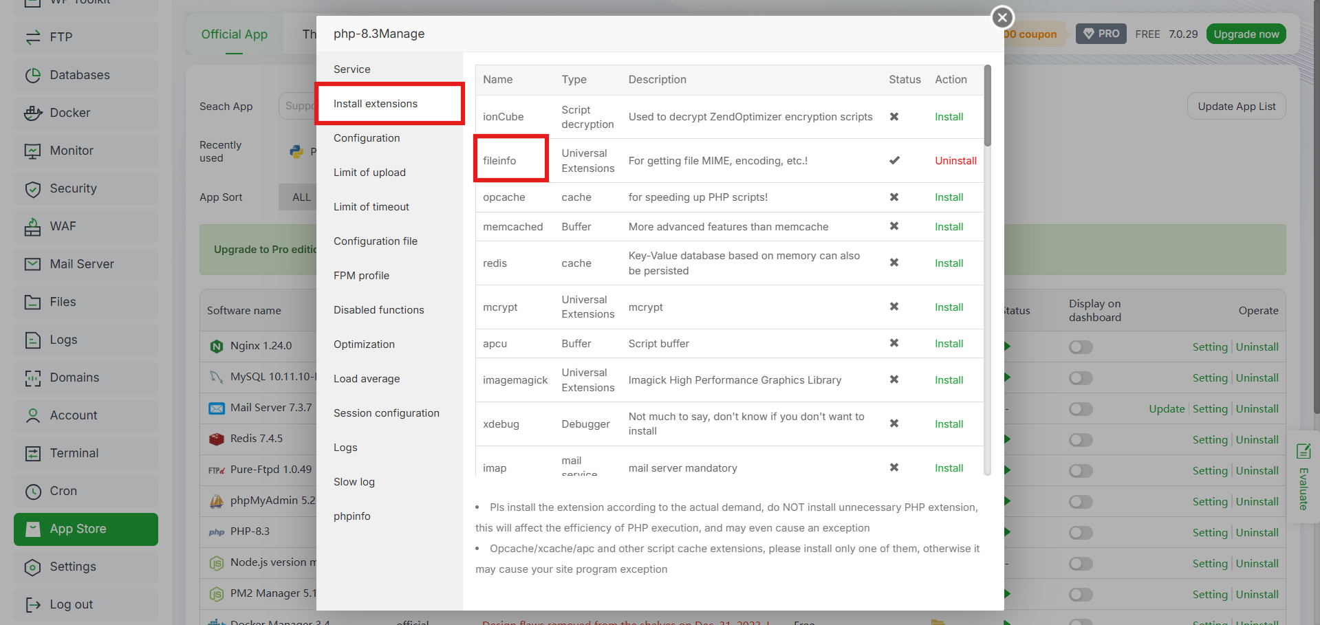Toggle dashboard display for Pure-Ftpd row
1320x625 pixels.
pyautogui.click(x=1081, y=471)
